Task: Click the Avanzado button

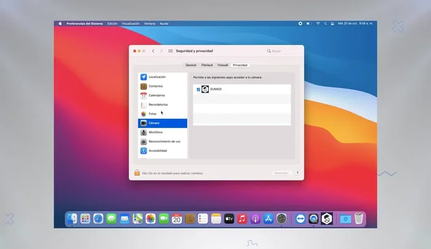Action: point(281,173)
